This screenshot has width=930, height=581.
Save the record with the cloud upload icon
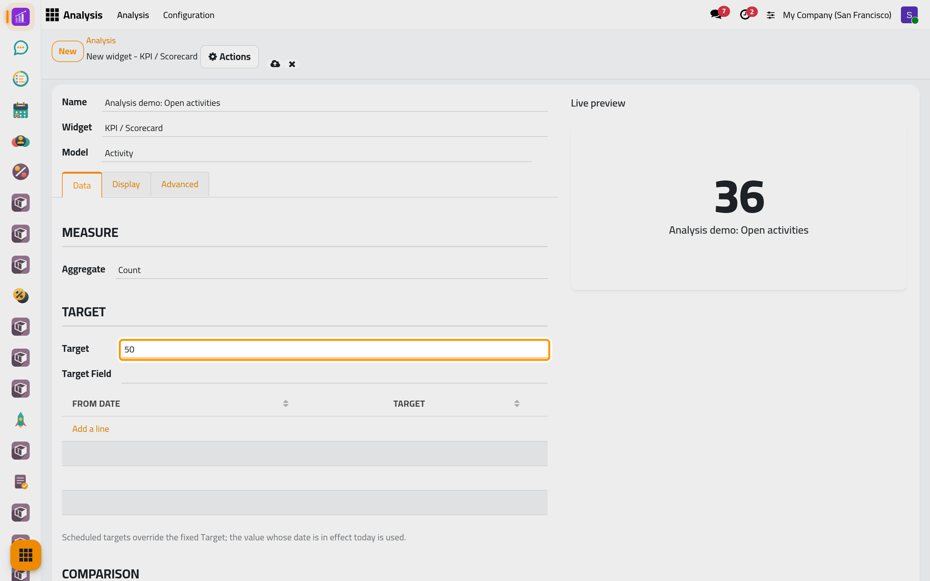275,64
